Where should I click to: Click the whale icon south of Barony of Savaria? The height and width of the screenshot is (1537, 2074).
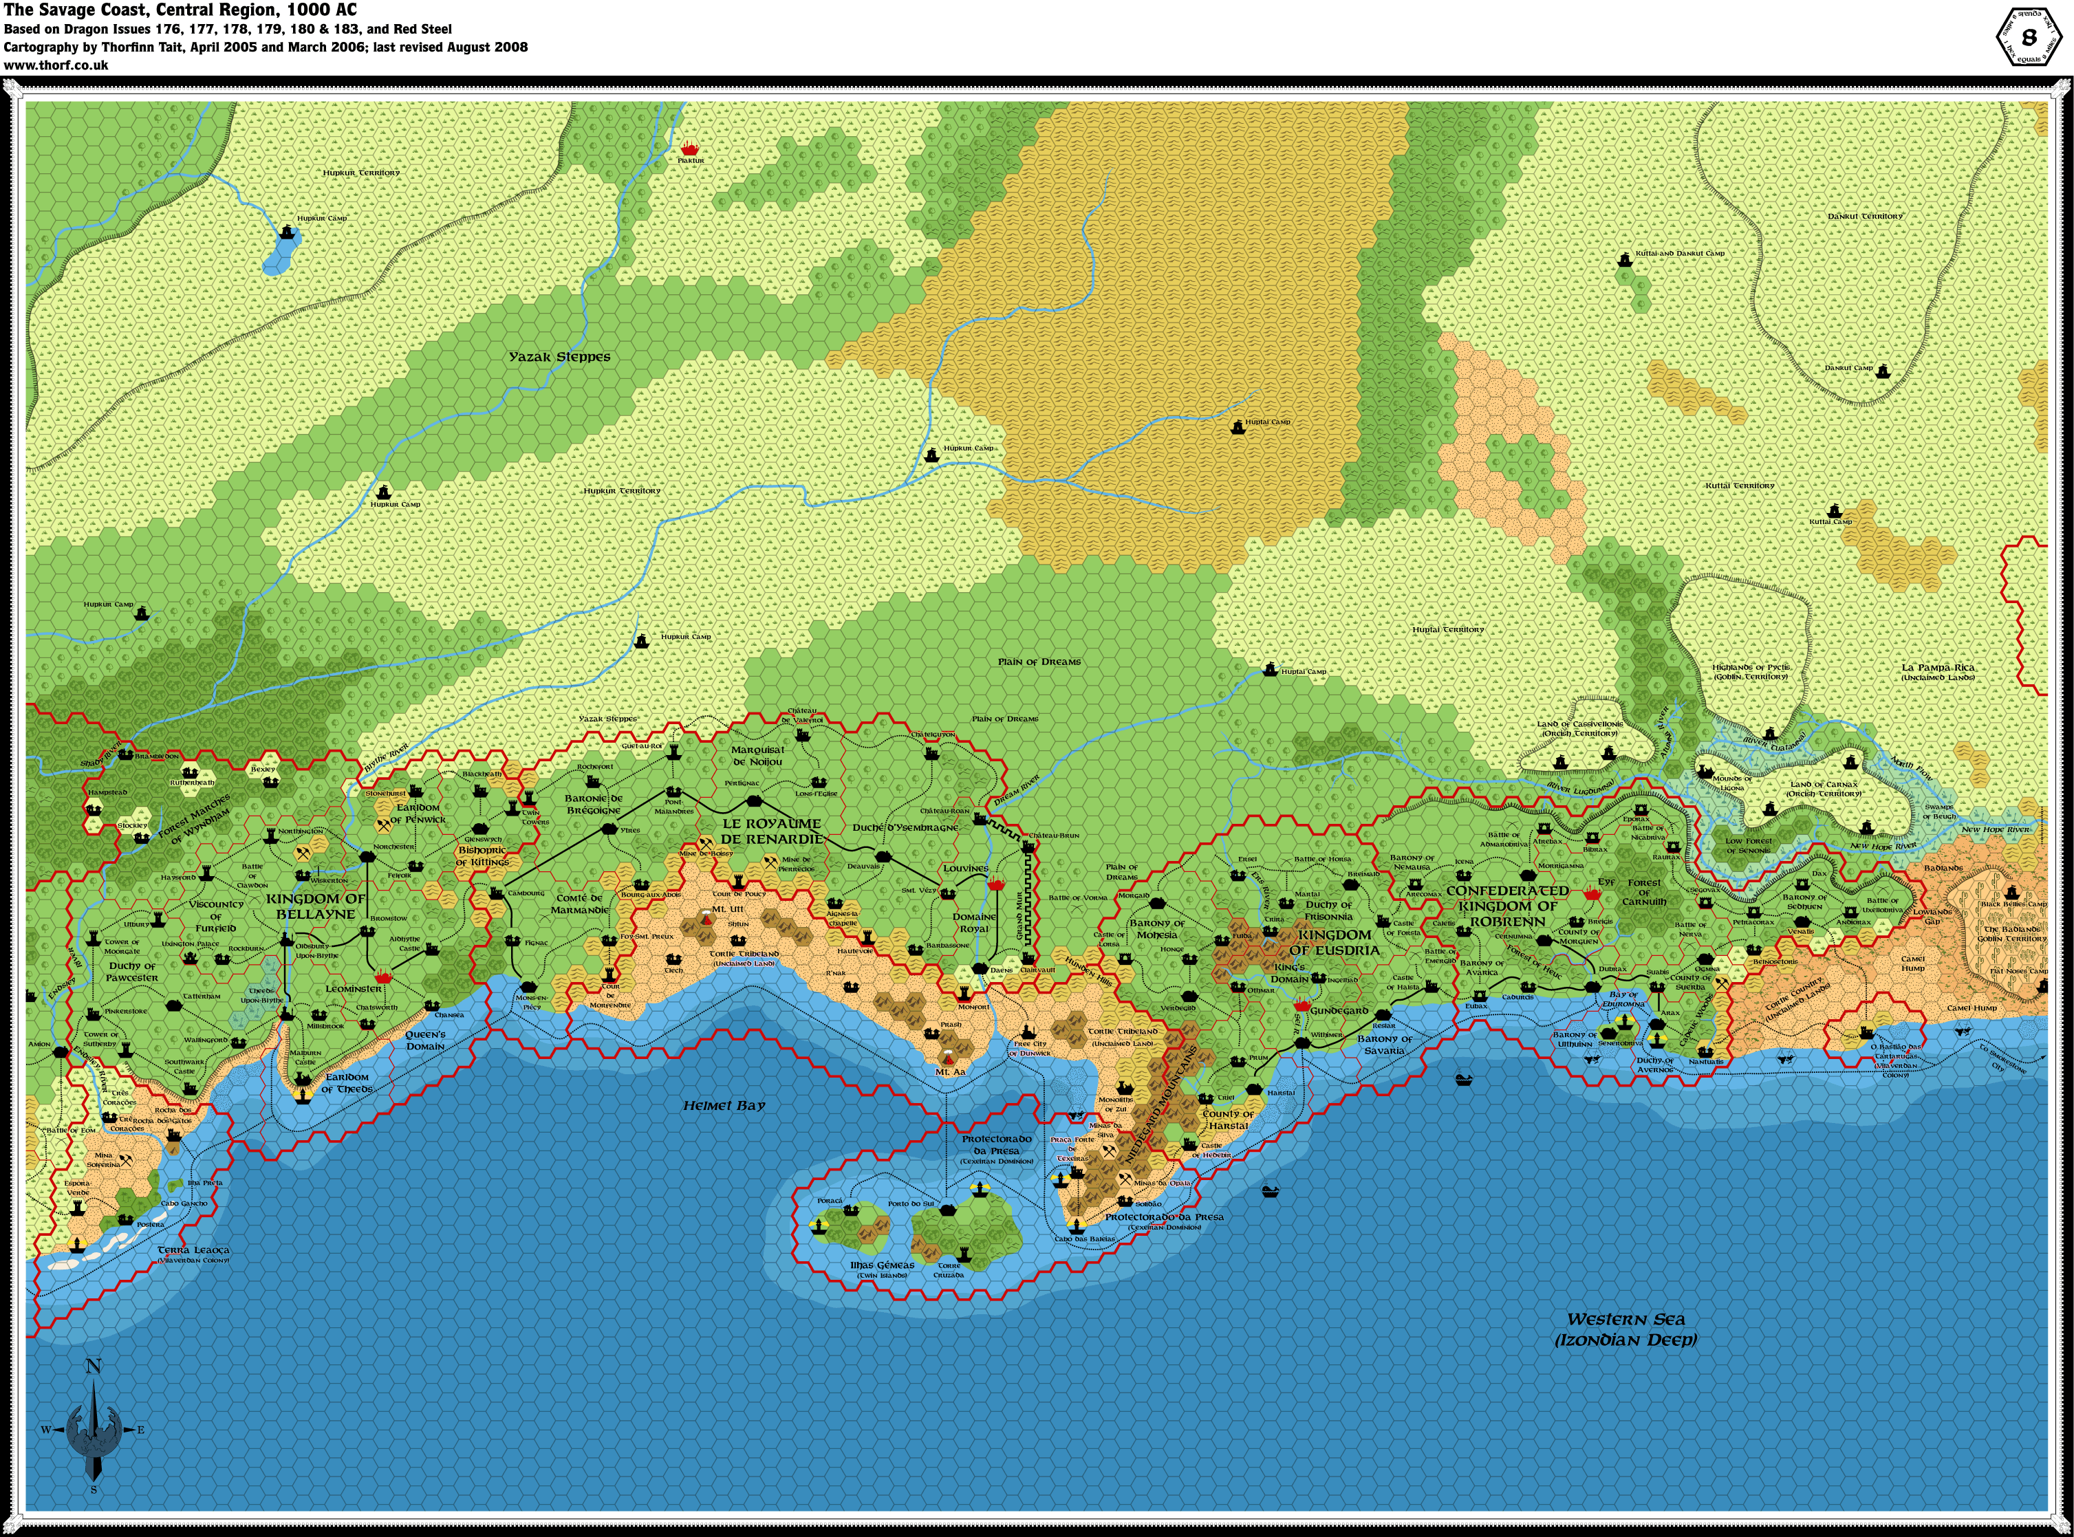pos(1464,1080)
